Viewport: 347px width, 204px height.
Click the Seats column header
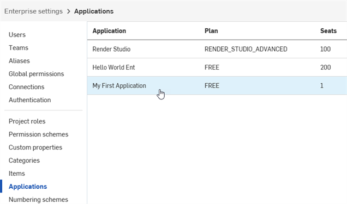coord(328,31)
